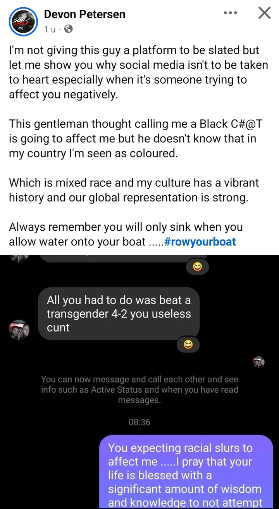279x509 pixels.
Task: Select the grey 'All you had to do' message bubble
Action: (119, 314)
